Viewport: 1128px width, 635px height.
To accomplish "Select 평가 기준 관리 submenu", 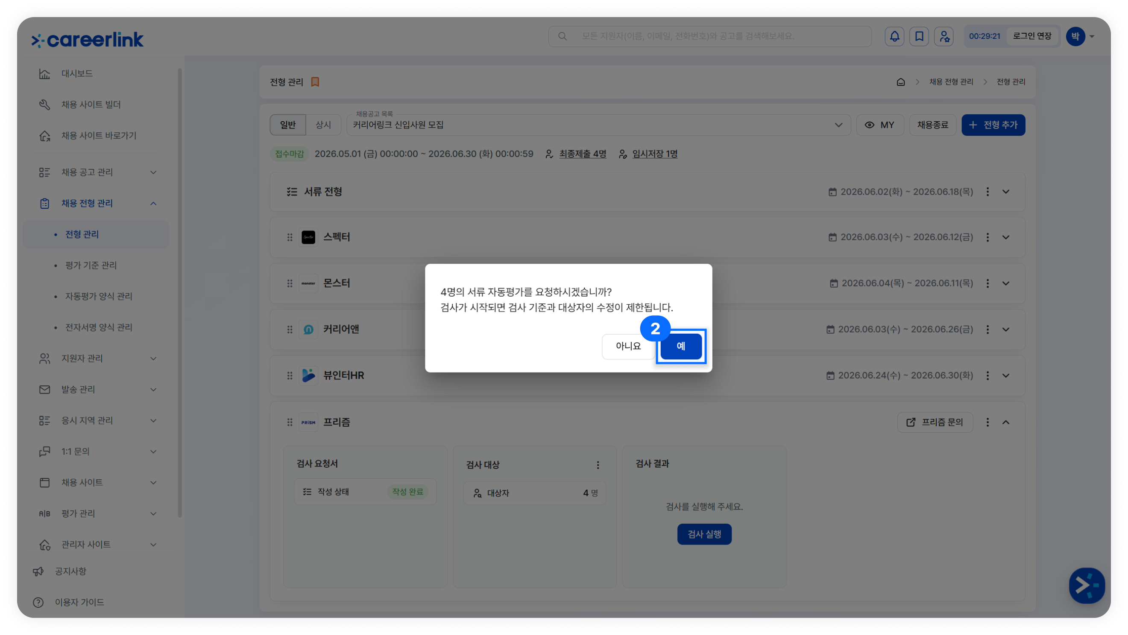I will tap(91, 265).
